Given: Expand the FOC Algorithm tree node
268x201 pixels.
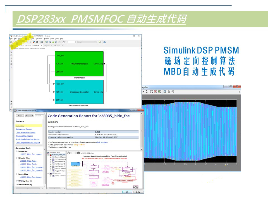Looking at the screenshot, I should (51, 159).
